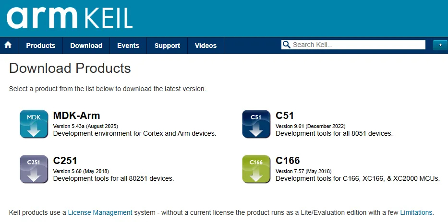Click the MDK-Arm product title
Screen dimensions: 448x222
click(76, 116)
